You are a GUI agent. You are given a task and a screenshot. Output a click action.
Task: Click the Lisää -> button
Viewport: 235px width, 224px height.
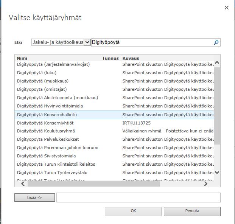click(34, 198)
